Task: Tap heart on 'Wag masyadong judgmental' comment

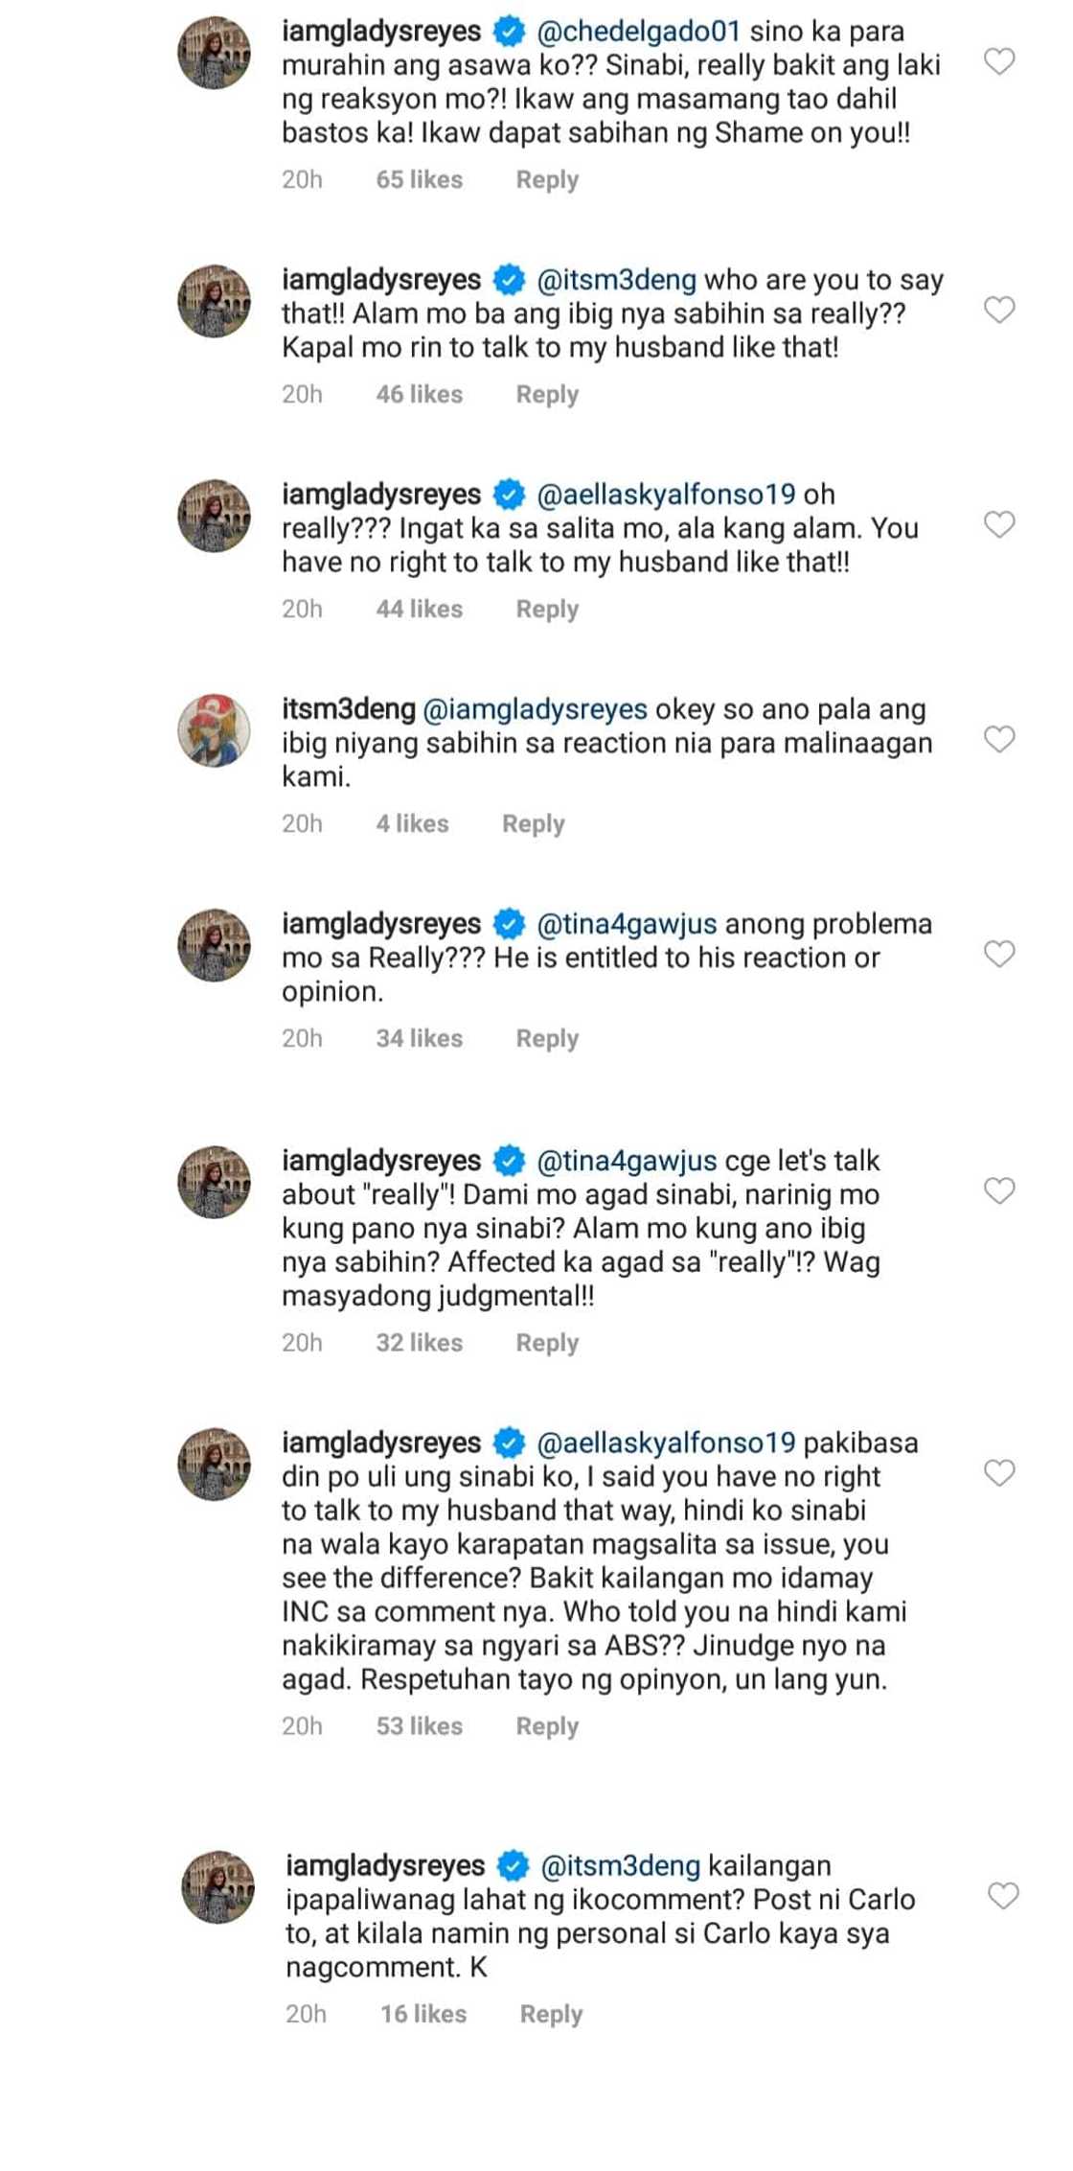Action: [x=999, y=1190]
